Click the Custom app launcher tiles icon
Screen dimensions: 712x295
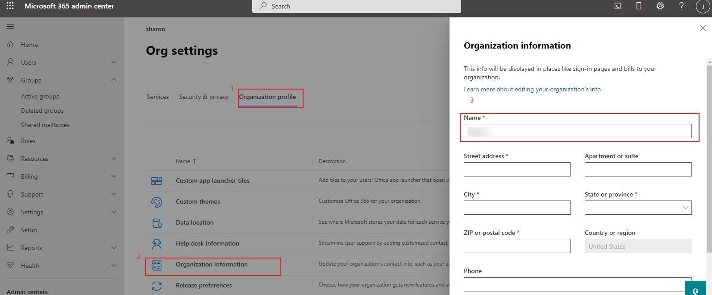click(157, 181)
